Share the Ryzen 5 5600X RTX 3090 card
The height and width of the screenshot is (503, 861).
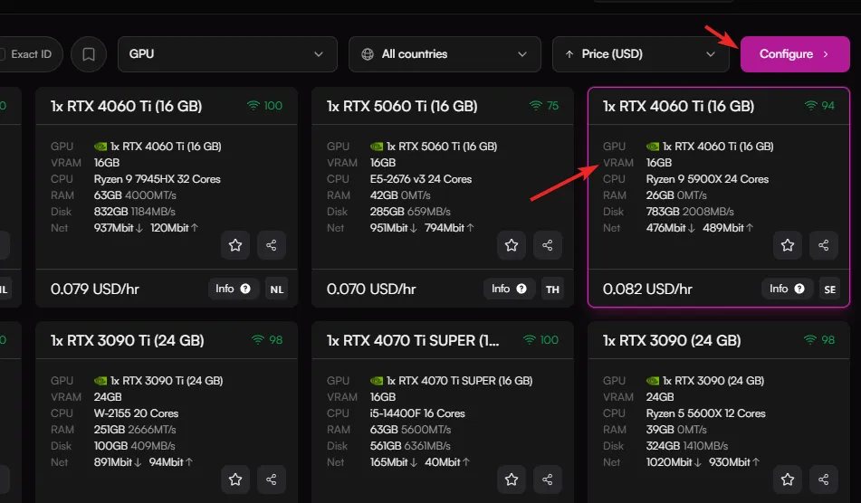[824, 479]
